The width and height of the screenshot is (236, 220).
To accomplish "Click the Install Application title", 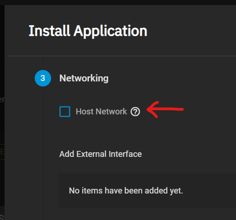I will (x=88, y=31).
